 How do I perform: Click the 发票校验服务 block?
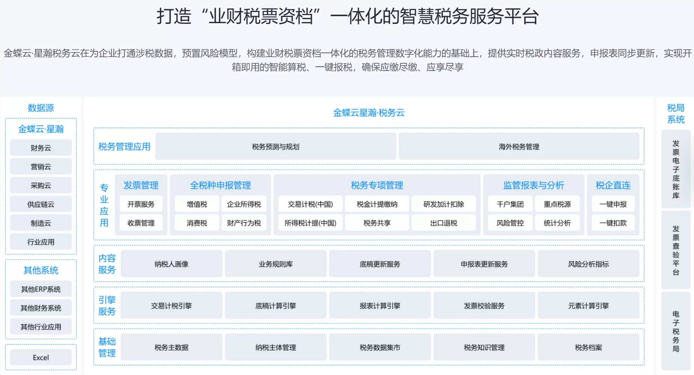click(x=484, y=306)
